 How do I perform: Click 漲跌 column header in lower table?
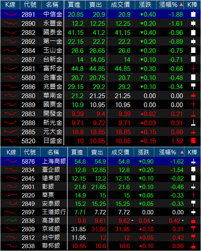coord(144,152)
